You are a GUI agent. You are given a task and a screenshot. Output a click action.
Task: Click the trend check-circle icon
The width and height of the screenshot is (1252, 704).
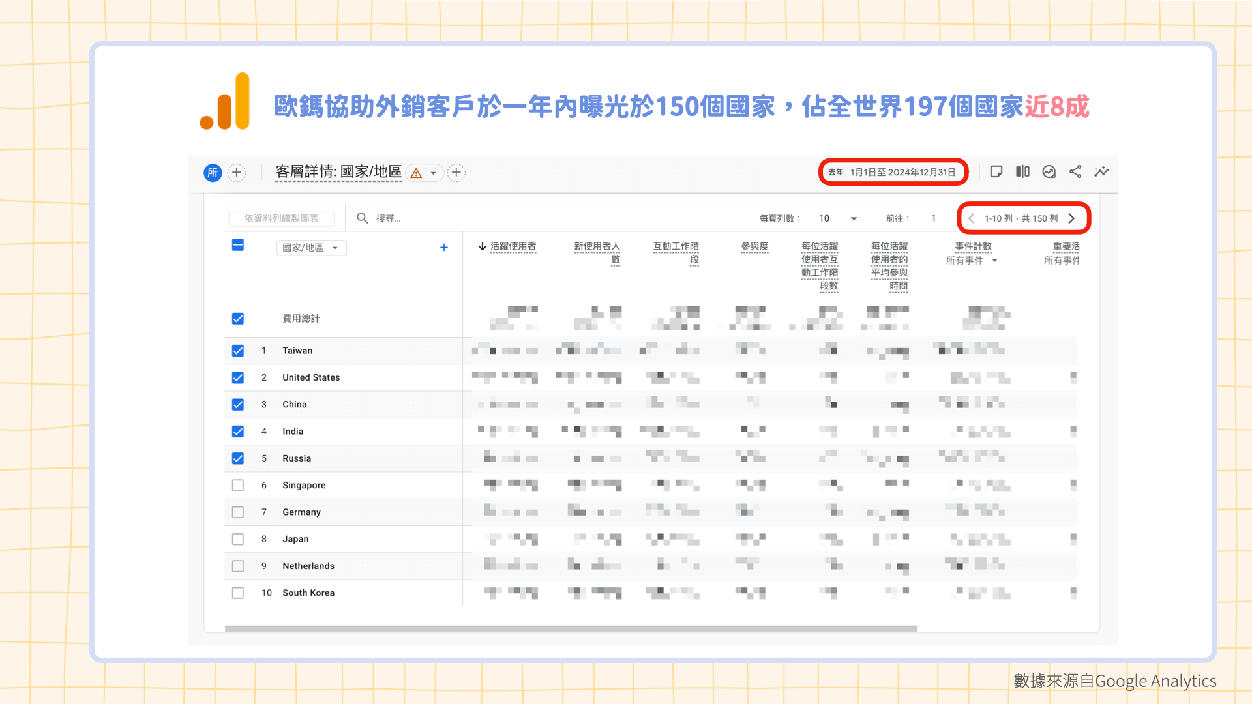pyautogui.click(x=1049, y=171)
